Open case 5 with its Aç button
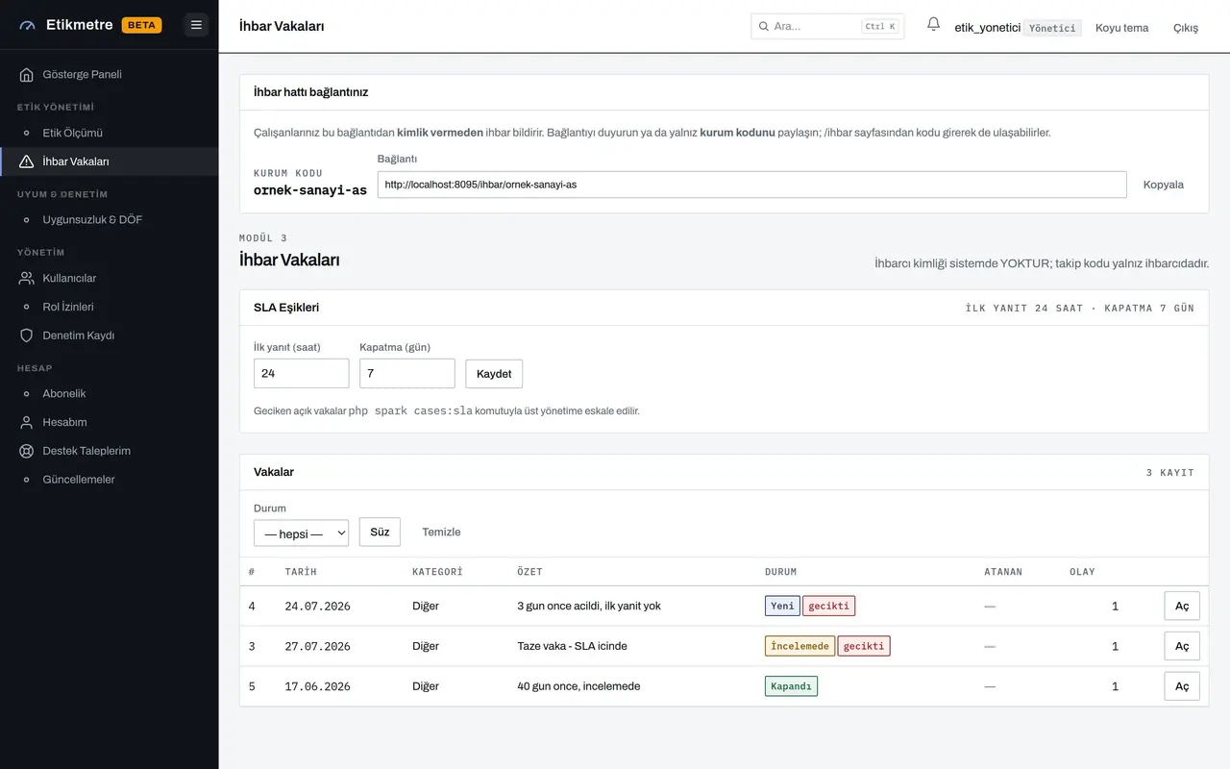This screenshot has height=769, width=1230. tap(1182, 686)
